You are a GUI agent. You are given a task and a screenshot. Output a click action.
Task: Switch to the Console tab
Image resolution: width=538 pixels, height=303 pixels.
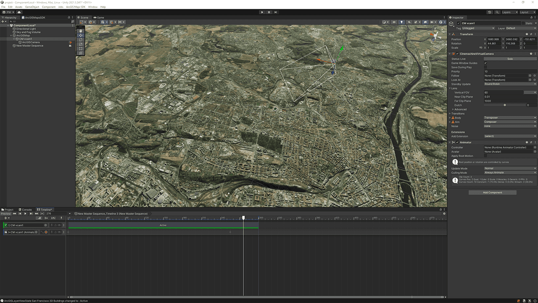[x=26, y=209]
